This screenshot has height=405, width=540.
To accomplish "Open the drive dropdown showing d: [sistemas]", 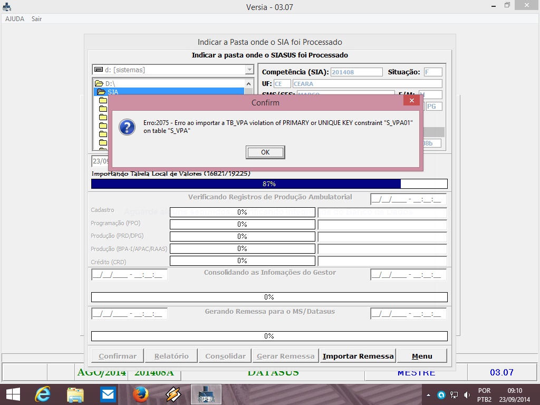I will point(249,70).
